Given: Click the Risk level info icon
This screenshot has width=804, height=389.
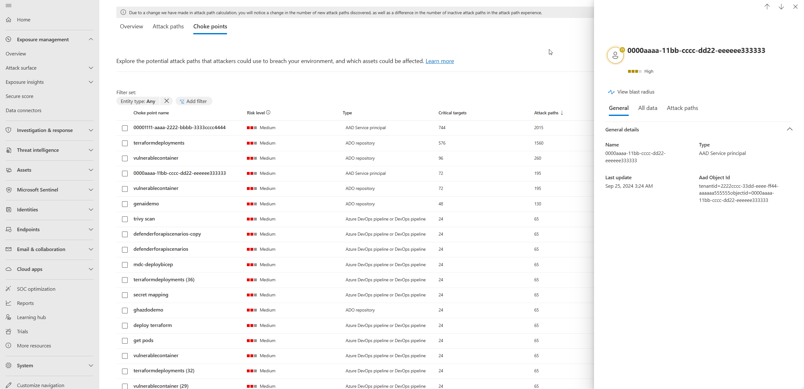Looking at the screenshot, I should 268,112.
